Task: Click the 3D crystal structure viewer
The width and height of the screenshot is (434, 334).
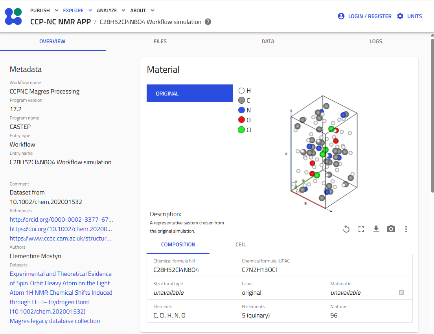Action: point(324,154)
